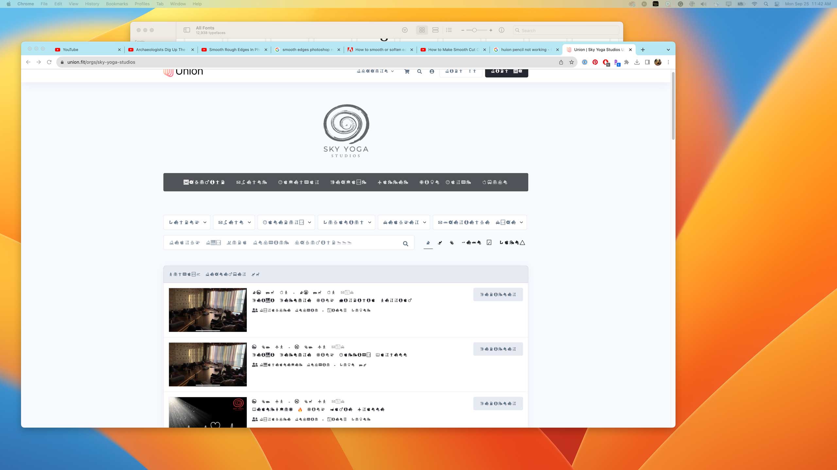Click the magnifier icon in Union header

tap(419, 71)
